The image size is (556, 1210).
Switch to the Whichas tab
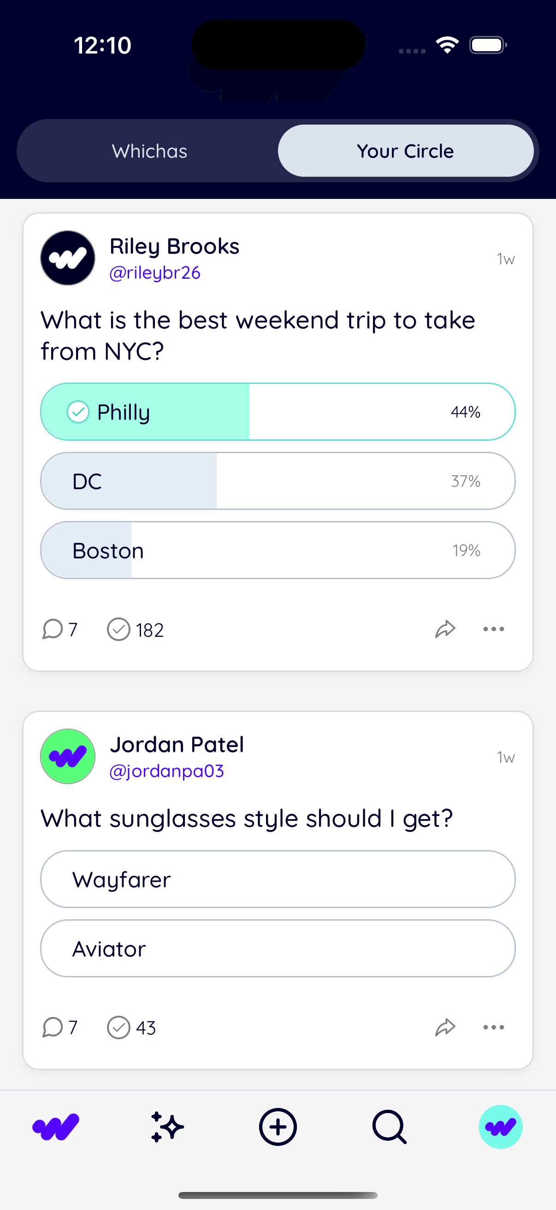click(x=149, y=151)
